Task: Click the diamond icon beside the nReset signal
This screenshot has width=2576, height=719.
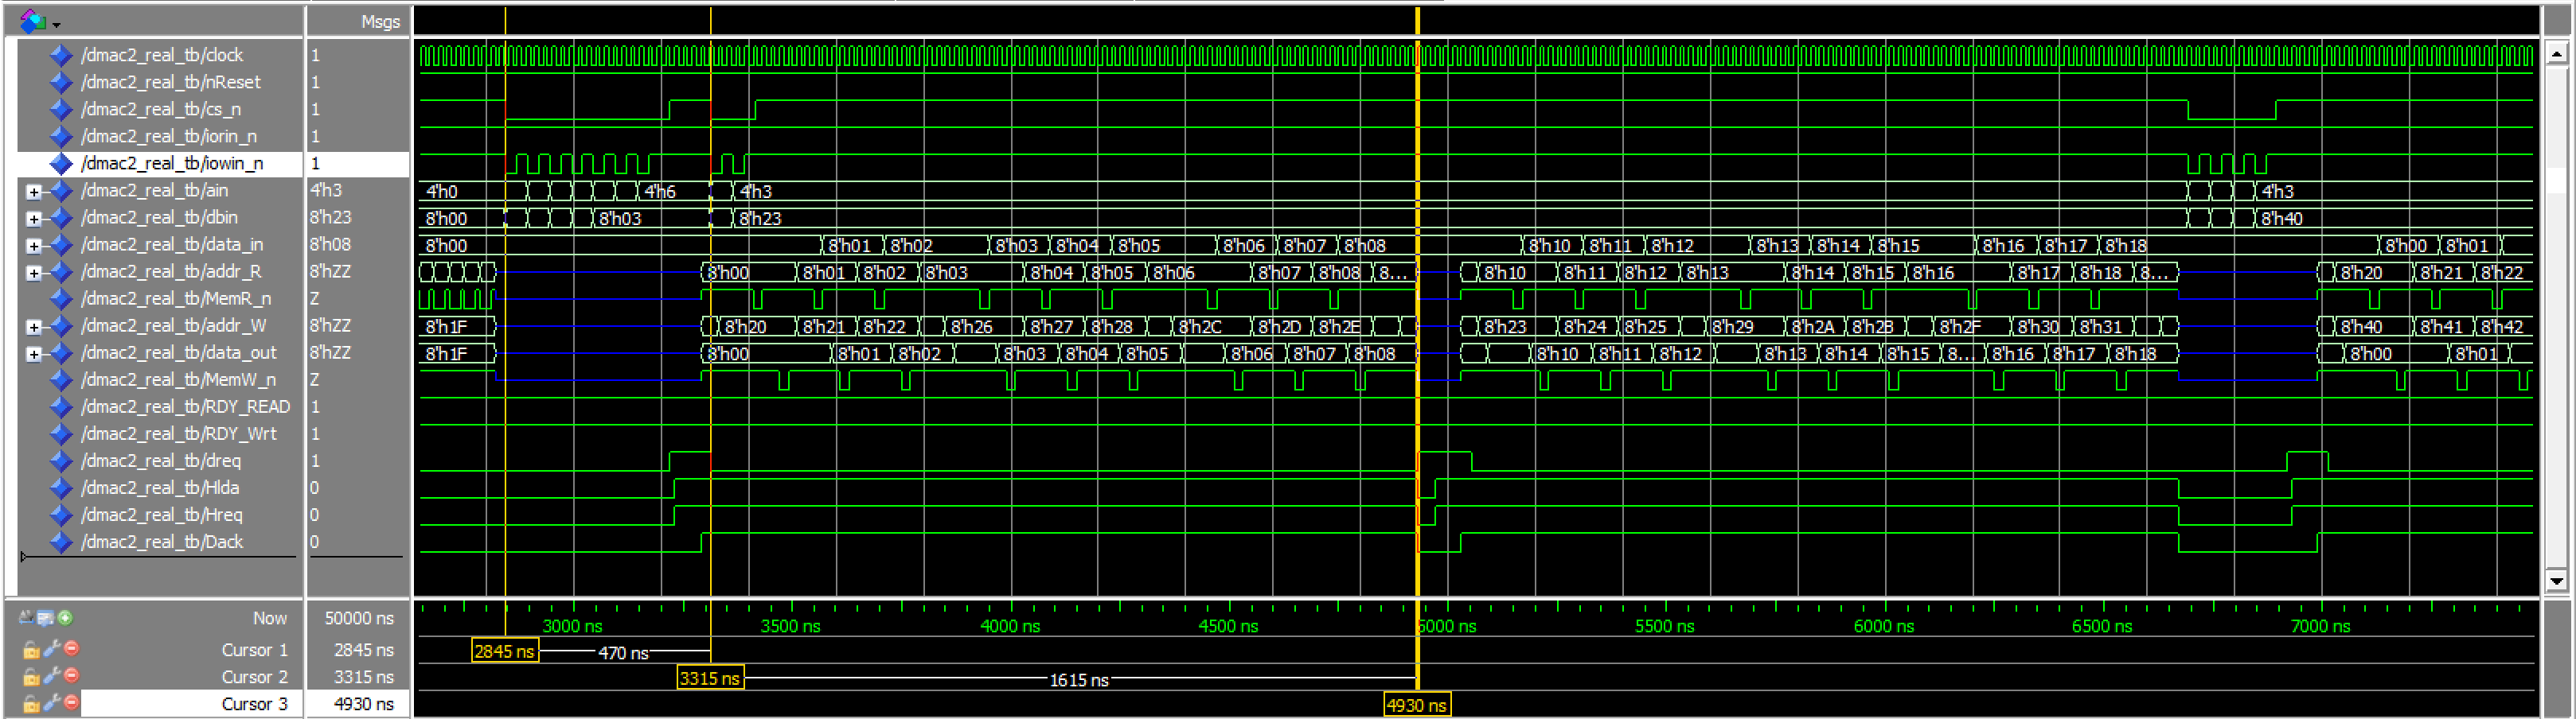Action: click(x=61, y=82)
